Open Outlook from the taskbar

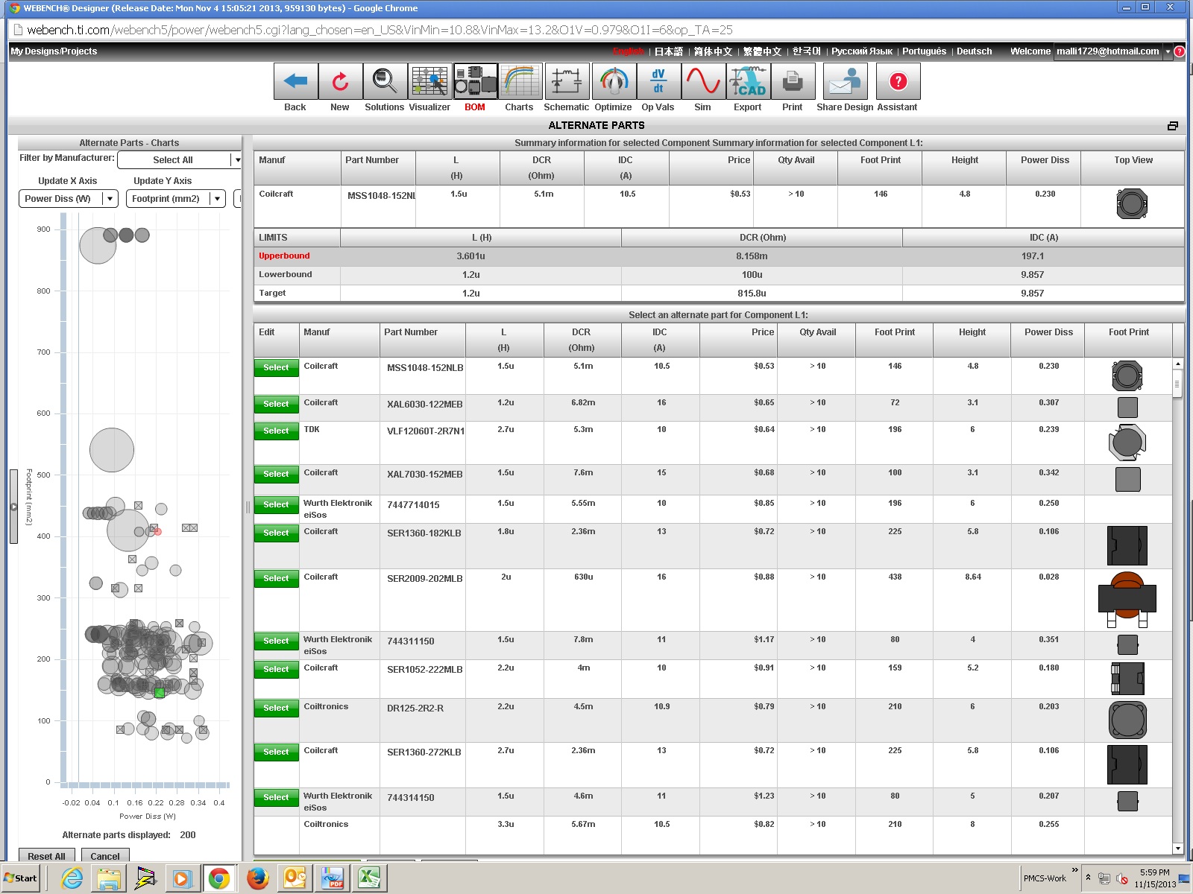295,878
